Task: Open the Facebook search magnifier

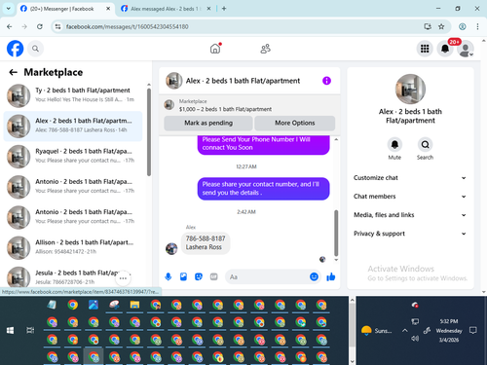Action: point(35,49)
